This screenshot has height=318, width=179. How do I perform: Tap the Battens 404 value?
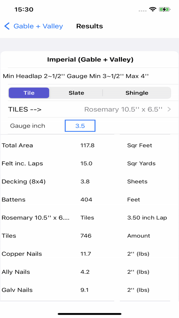(x=86, y=200)
